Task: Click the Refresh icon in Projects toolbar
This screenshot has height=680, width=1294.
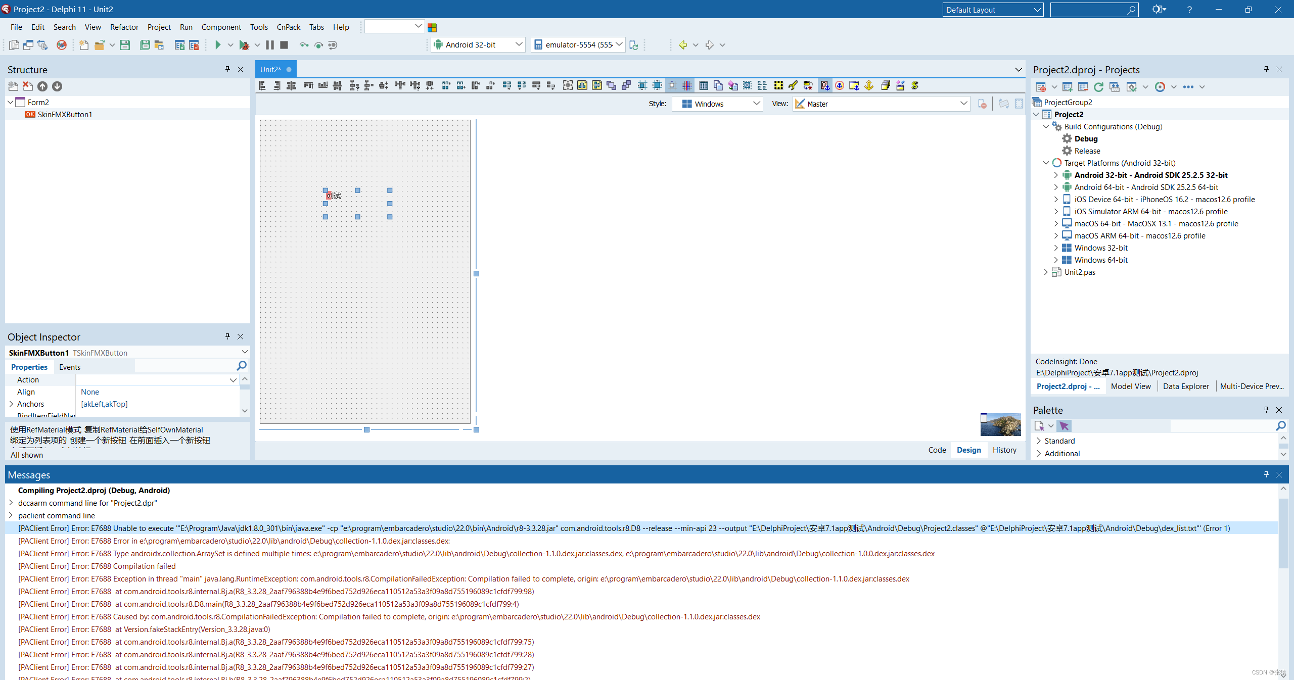Action: [x=1098, y=87]
